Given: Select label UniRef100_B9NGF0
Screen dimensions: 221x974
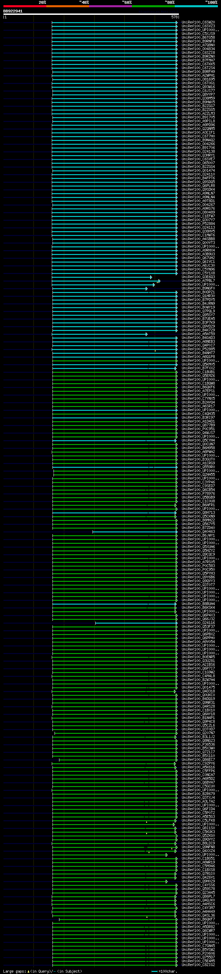Looking at the screenshot, I should [x=198, y=288].
